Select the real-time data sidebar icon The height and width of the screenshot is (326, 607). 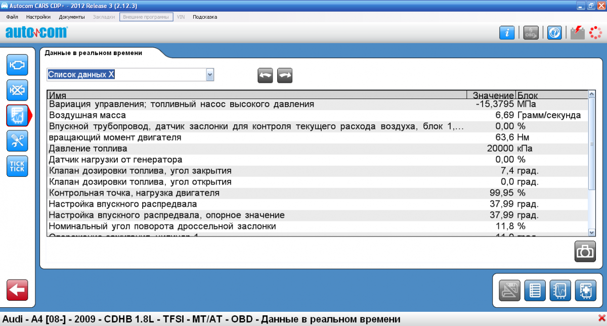17,116
